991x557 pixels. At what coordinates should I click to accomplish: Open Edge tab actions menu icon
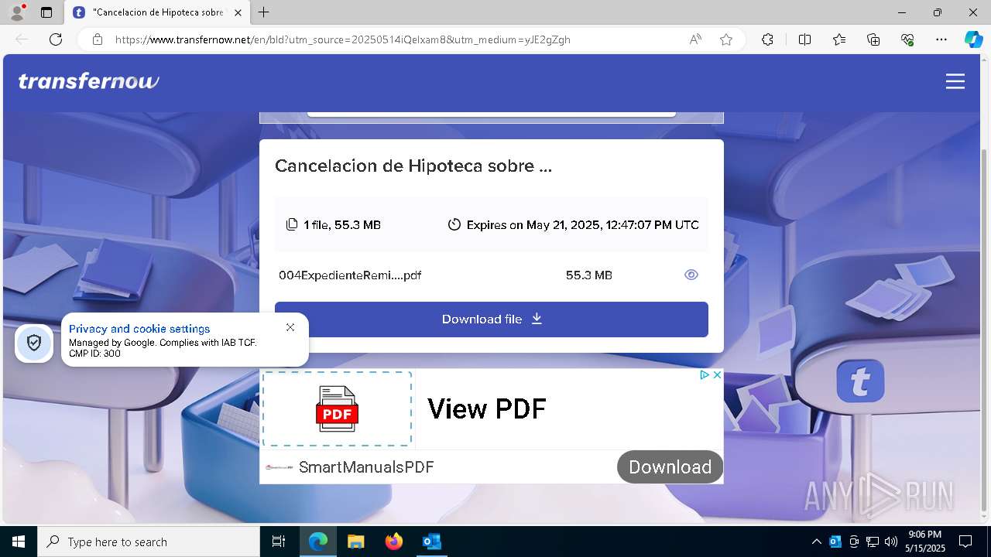pos(46,12)
